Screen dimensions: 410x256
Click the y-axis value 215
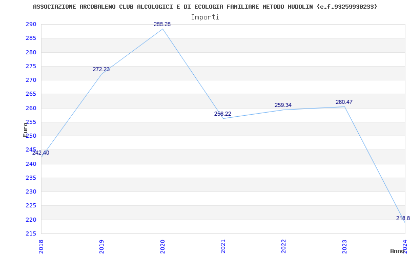coord(31,234)
